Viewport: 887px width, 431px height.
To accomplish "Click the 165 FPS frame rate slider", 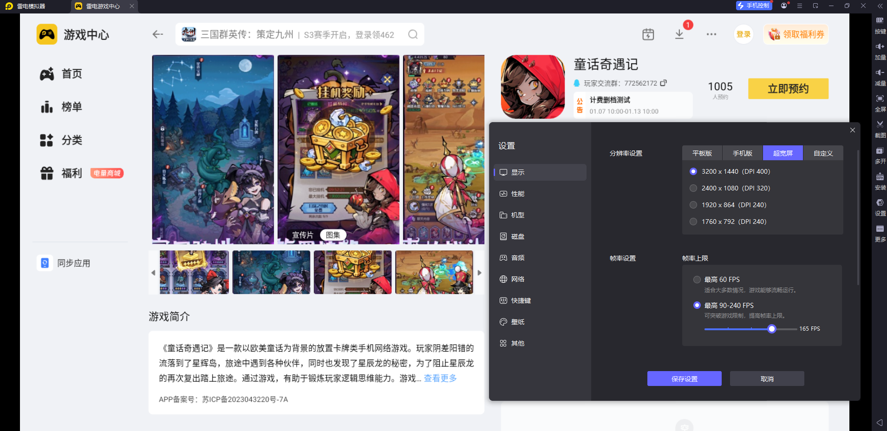I will pyautogui.click(x=772, y=329).
